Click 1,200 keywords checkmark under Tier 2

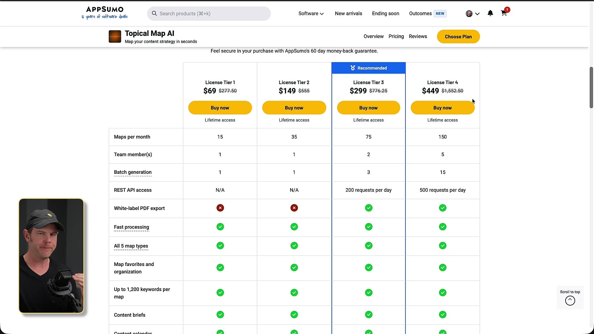pyautogui.click(x=294, y=293)
